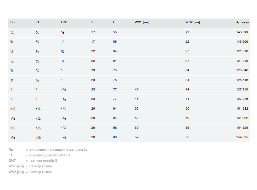Click the GNT label in the legend
The width and height of the screenshot is (257, 190).
coord(12,160)
